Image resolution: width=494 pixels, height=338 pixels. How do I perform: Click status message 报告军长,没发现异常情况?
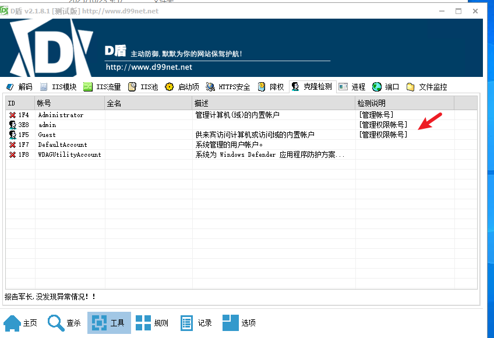click(x=50, y=297)
